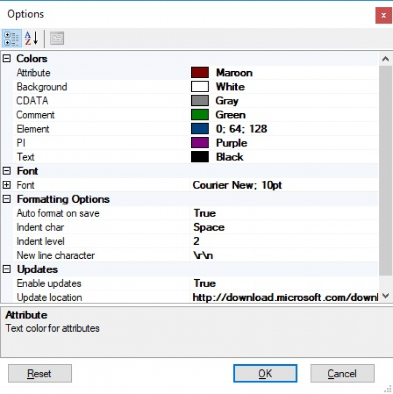Click the Element color blue swatch
Image resolution: width=393 pixels, height=394 pixels.
pos(200,129)
